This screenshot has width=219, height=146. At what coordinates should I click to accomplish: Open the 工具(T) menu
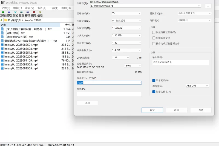[x=54, y=8]
